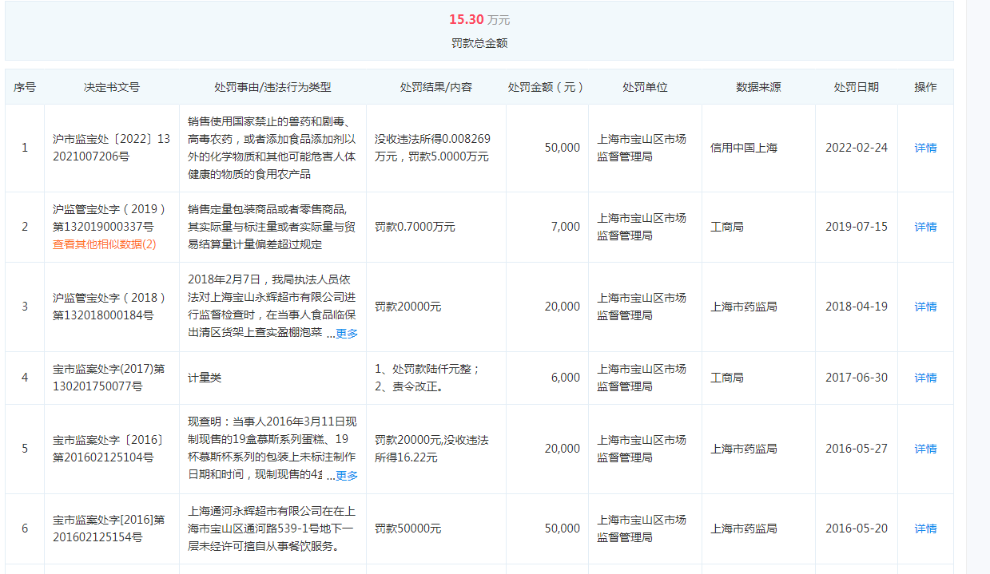Click the 罚款20000元 result in row 3
This screenshot has height=574, width=990.
tap(408, 307)
